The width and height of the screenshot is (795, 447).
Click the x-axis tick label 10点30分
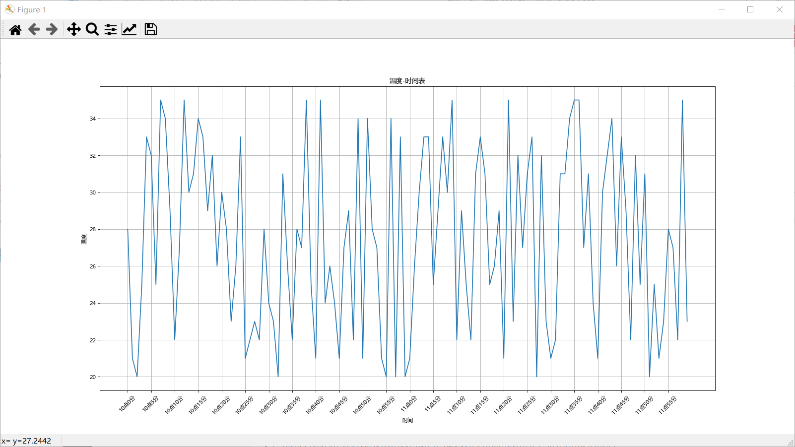[268, 405]
